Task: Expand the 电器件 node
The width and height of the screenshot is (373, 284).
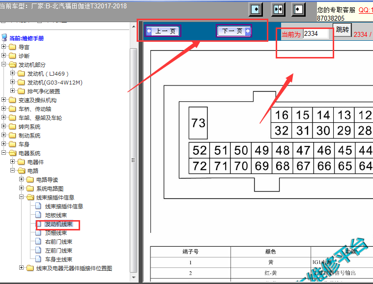Action: pyautogui.click(x=12, y=161)
